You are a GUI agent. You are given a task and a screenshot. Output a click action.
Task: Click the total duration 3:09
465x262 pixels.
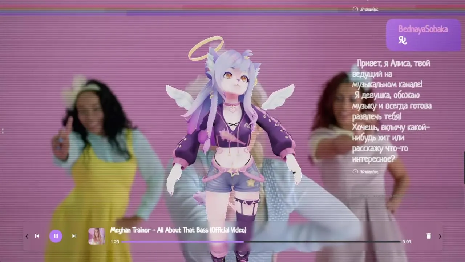tap(407, 242)
